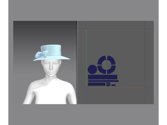Select the medium rectangle below the thin strip

97,84
